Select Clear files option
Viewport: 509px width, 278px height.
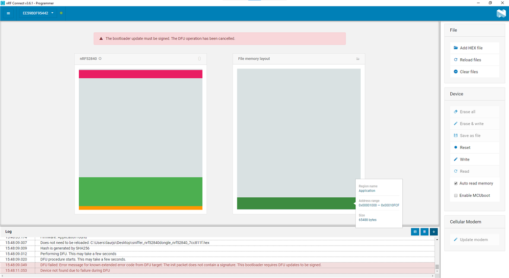coord(468,72)
